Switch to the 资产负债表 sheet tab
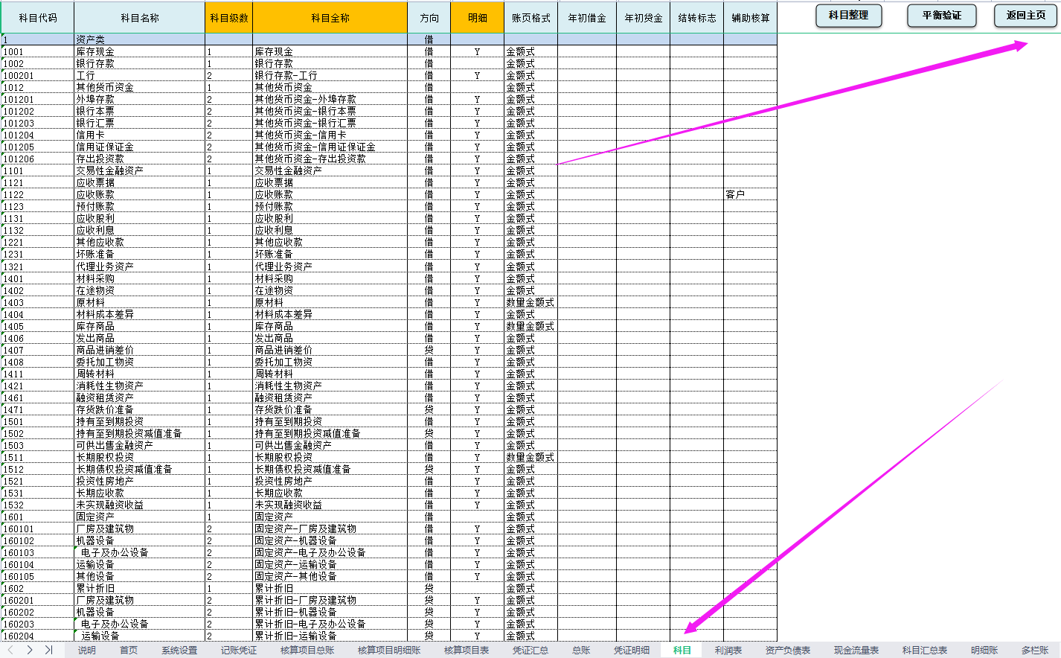1061x658 pixels. click(788, 651)
